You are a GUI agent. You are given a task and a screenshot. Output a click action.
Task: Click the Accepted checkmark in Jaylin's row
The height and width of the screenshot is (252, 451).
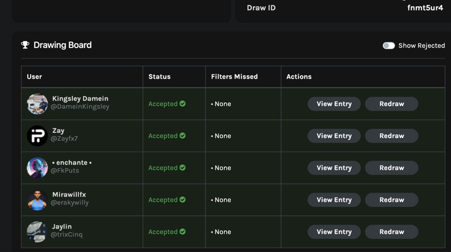182,232
